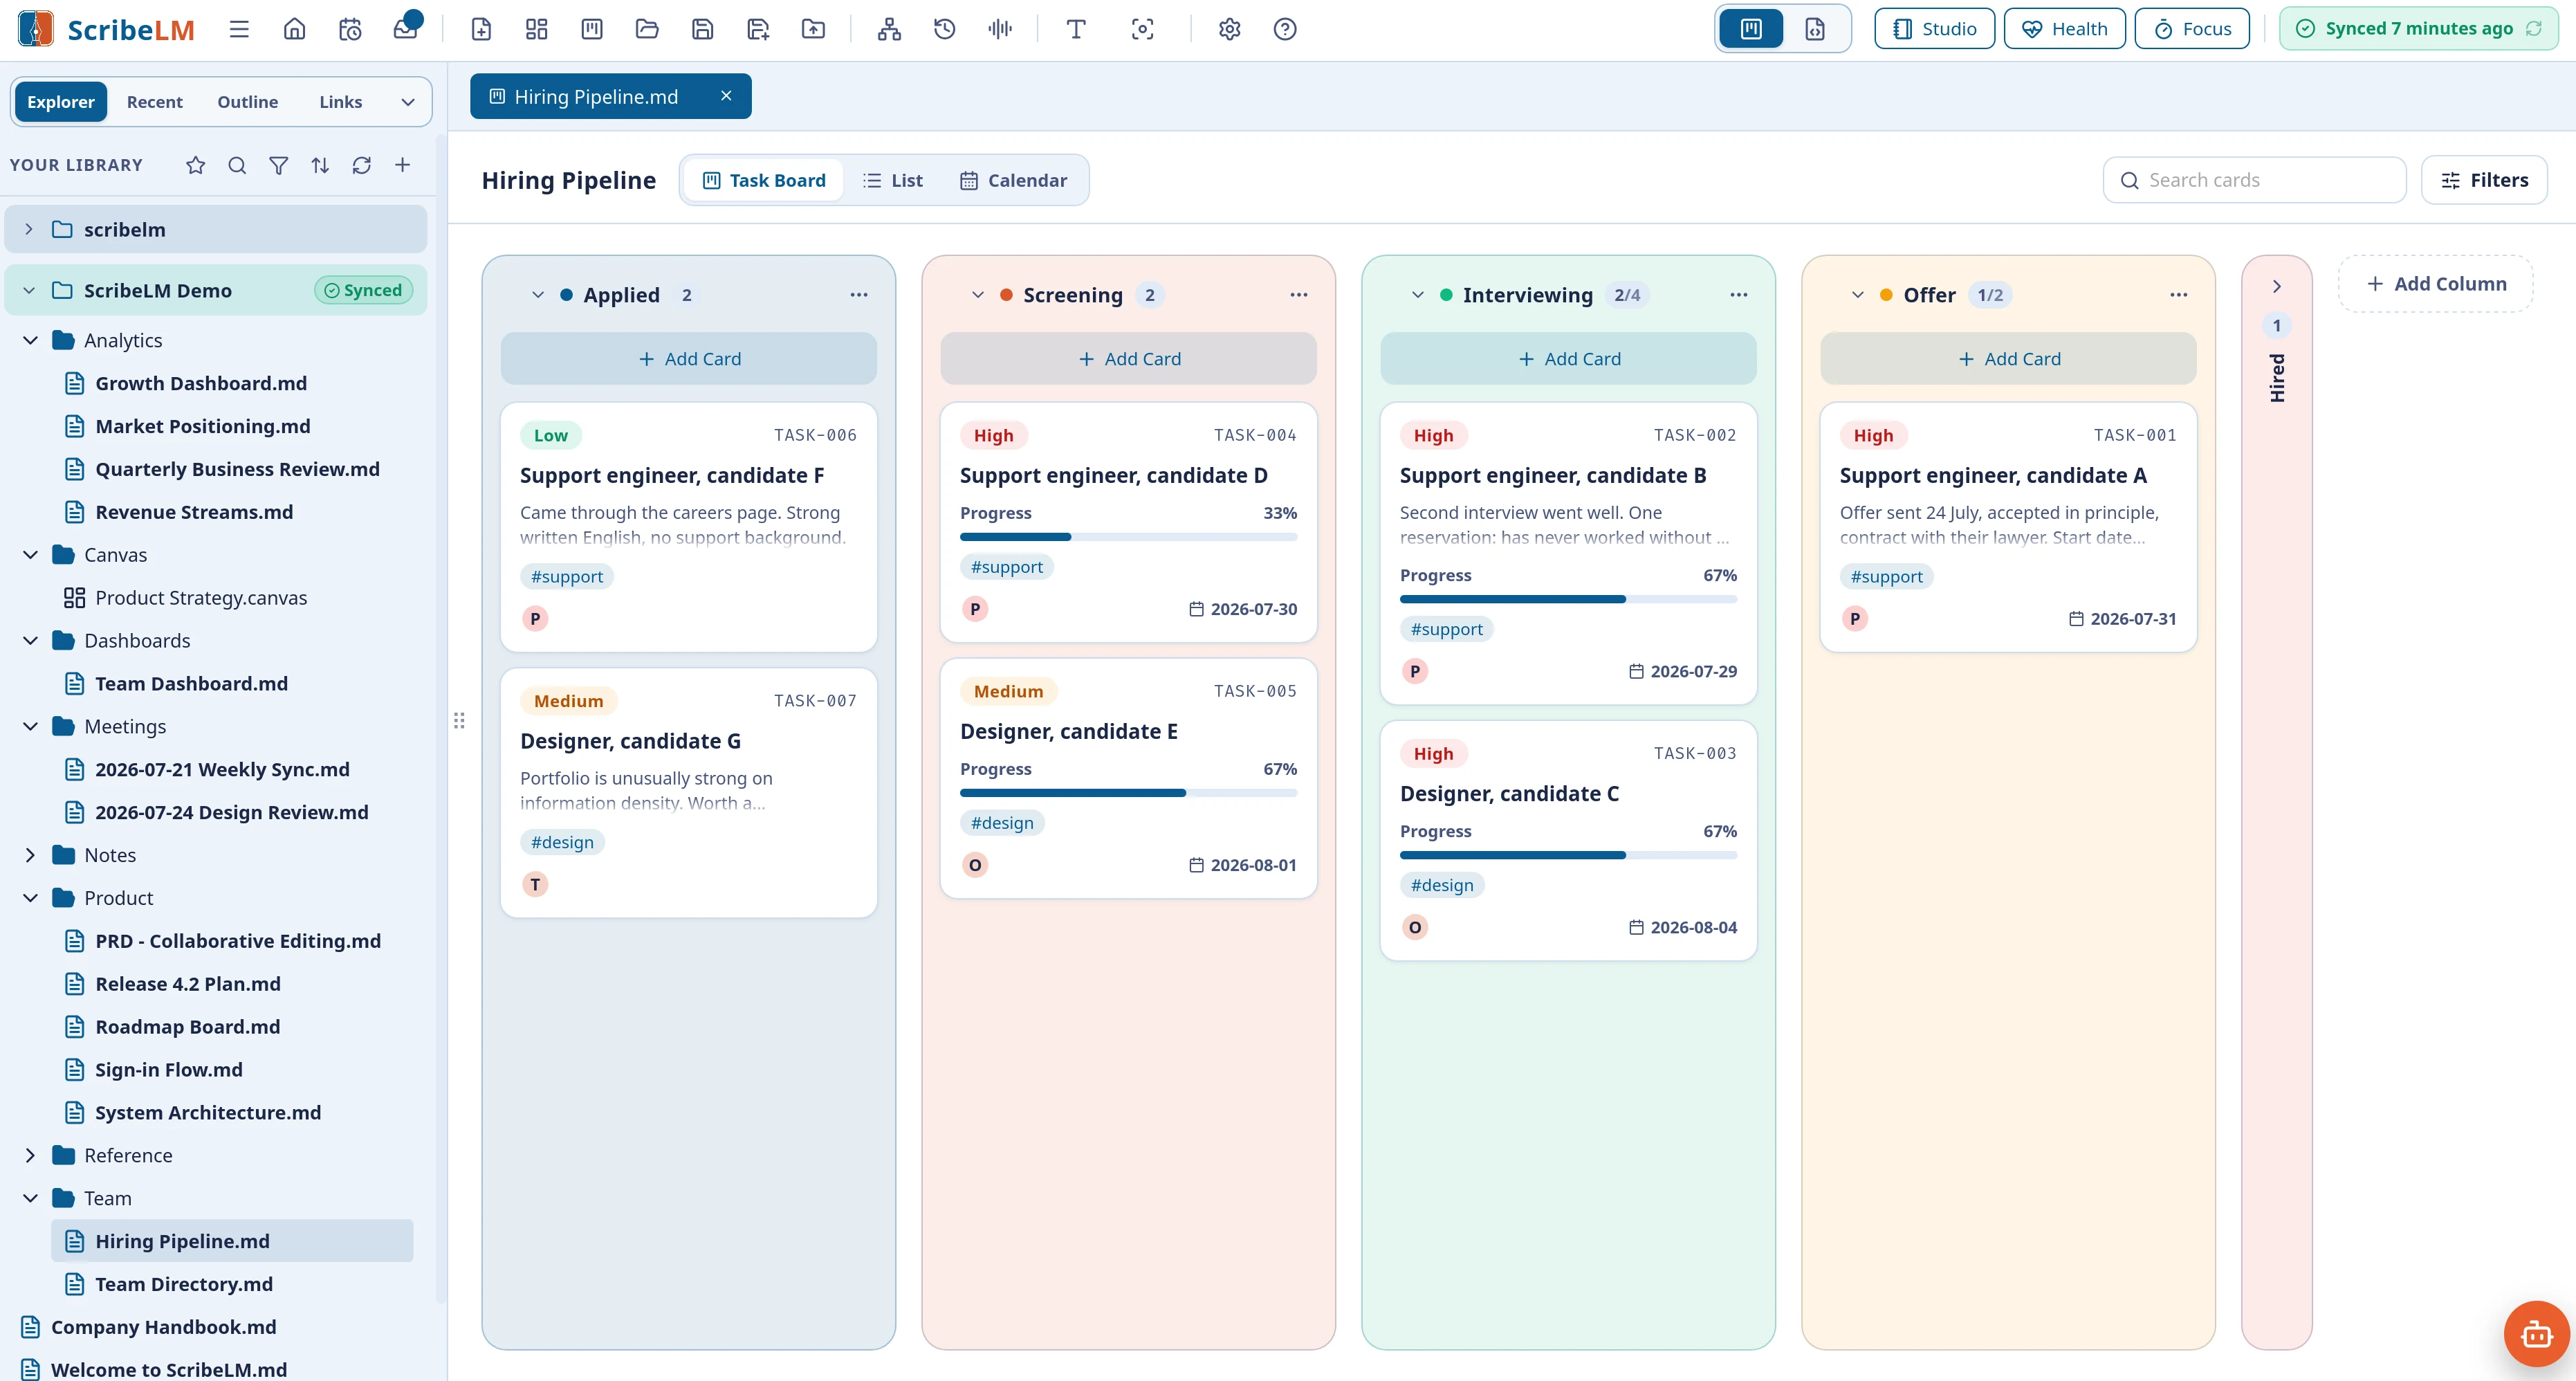Screen dimensions: 2576x1381
Task: Close the Hiring Pipeline.md tab
Action: click(x=726, y=96)
